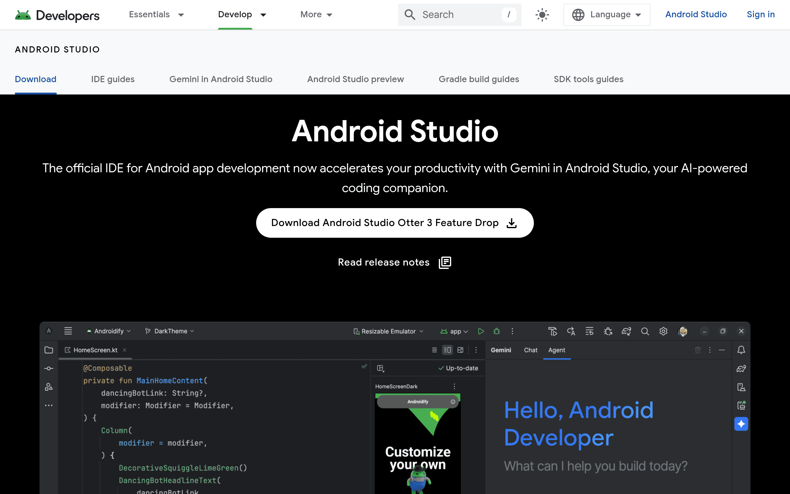The width and height of the screenshot is (790, 494).
Task: Click the preview layout toggle icon
Action: 380,368
